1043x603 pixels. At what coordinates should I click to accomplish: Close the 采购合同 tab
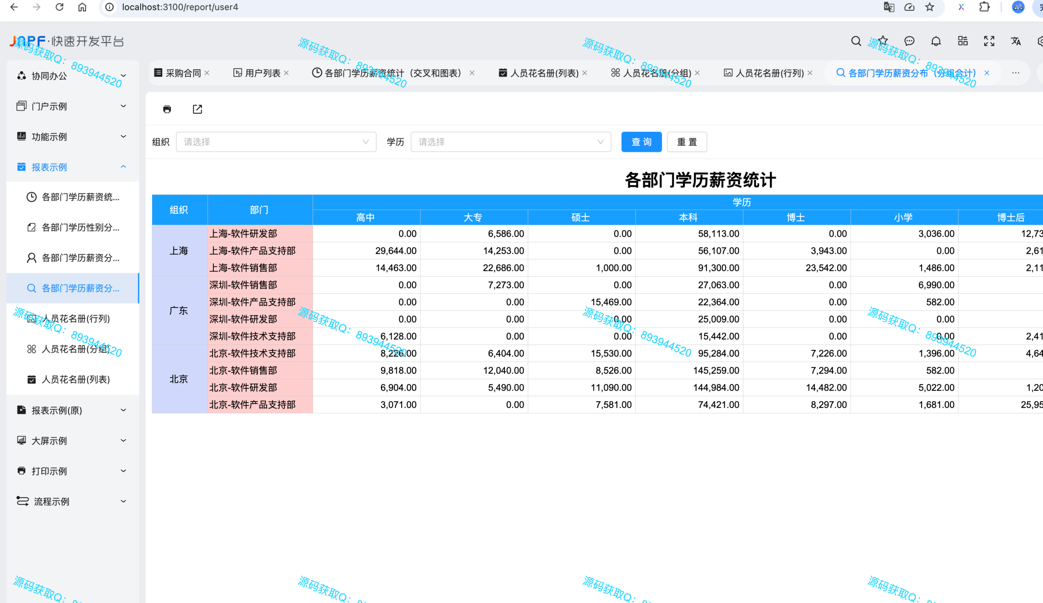(207, 73)
